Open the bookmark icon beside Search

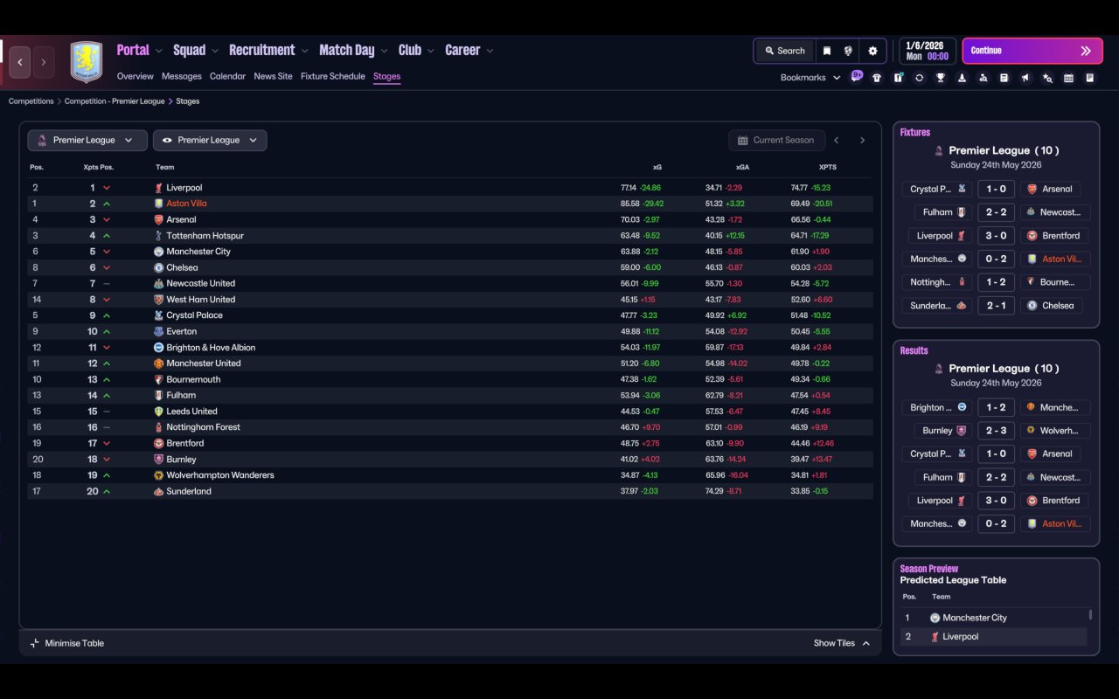[826, 51]
